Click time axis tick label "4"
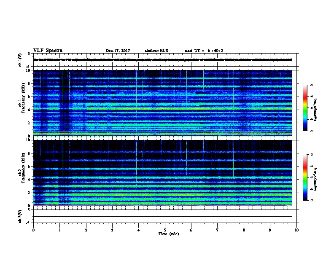This screenshot has height=258, width=334. (x=139, y=230)
